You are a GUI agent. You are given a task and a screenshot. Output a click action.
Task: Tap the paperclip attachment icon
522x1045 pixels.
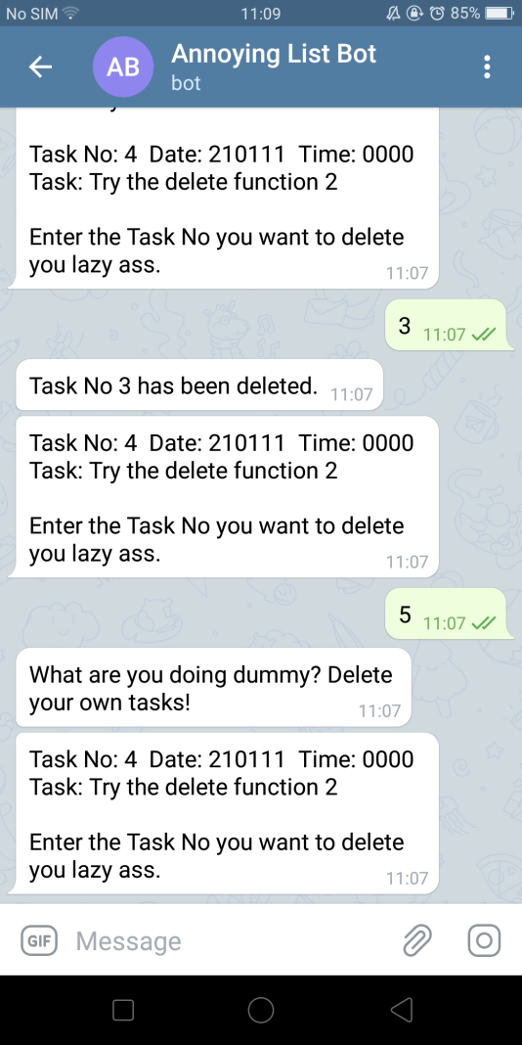(417, 940)
